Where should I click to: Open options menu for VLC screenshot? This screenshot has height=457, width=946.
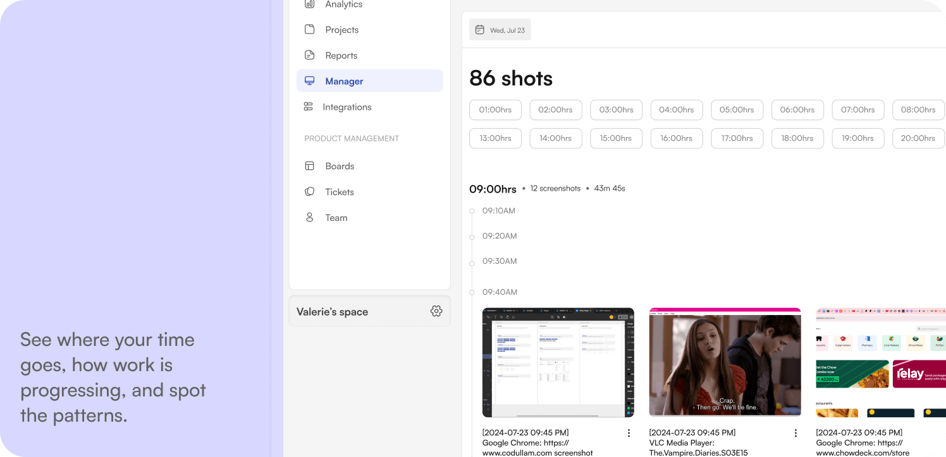pyautogui.click(x=795, y=433)
